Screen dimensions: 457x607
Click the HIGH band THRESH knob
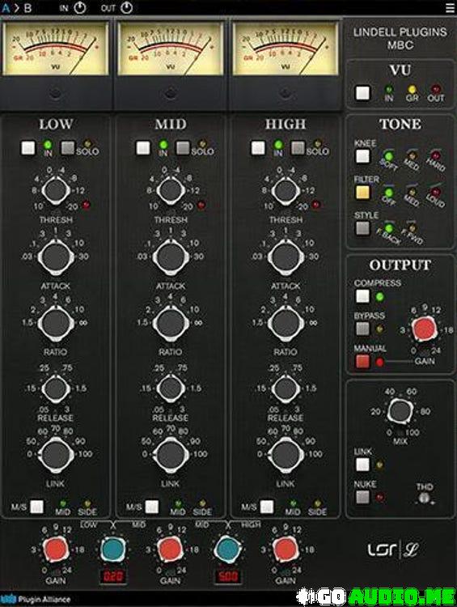pos(286,190)
